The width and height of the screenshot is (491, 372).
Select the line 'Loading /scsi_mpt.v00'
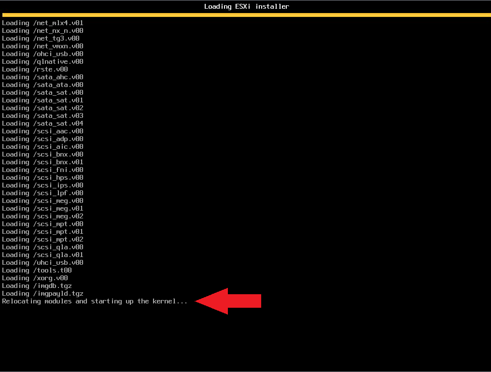coord(42,224)
